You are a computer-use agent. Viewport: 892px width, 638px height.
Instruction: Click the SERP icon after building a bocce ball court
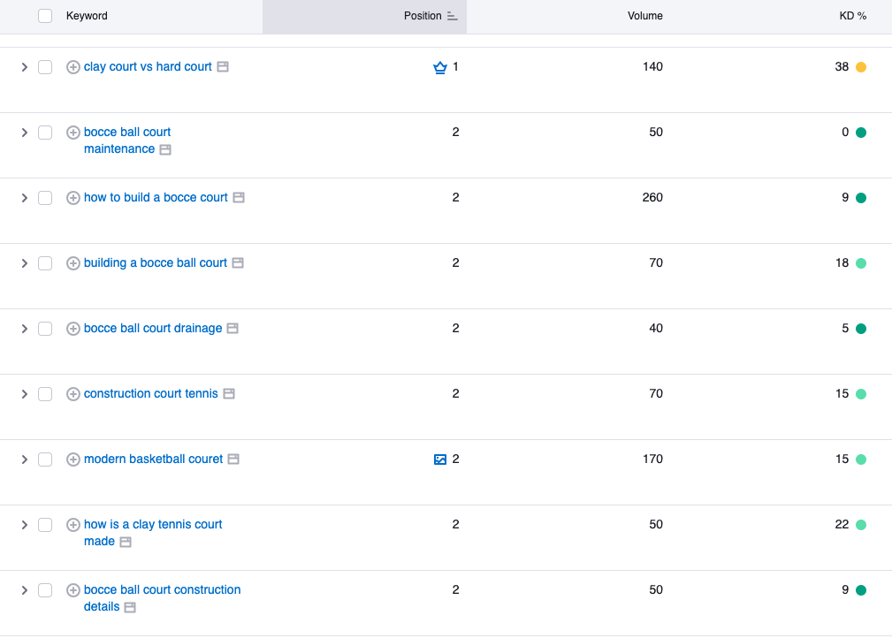(x=238, y=263)
